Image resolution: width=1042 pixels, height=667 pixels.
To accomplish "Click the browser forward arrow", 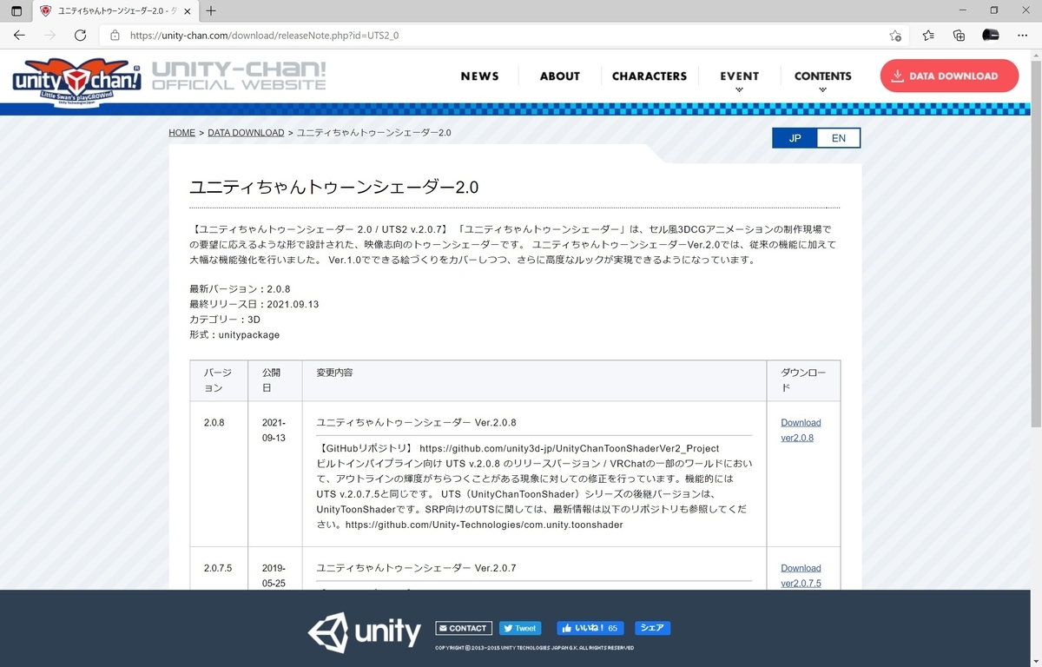I will (49, 36).
